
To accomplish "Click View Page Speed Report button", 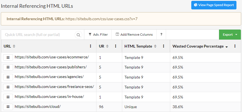I will pos(214,5).
